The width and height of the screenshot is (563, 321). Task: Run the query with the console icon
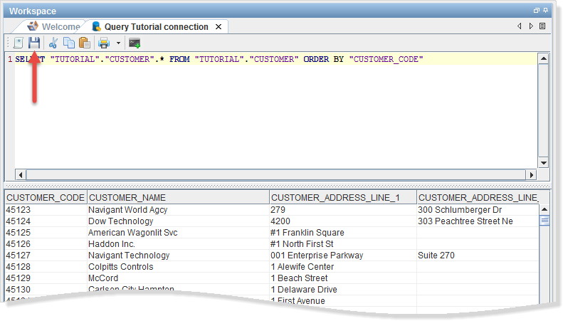pos(135,43)
